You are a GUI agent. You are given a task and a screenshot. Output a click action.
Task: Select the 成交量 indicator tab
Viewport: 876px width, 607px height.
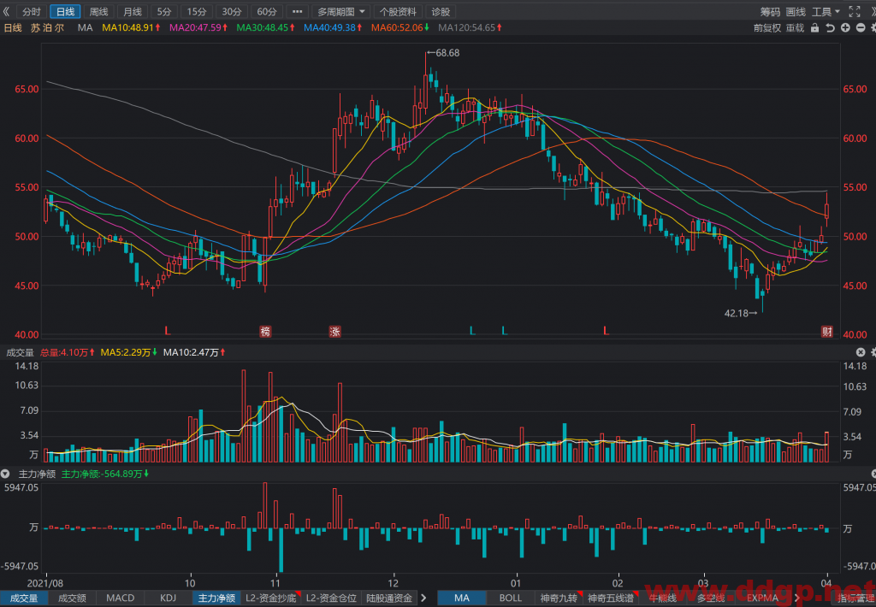coord(24,598)
